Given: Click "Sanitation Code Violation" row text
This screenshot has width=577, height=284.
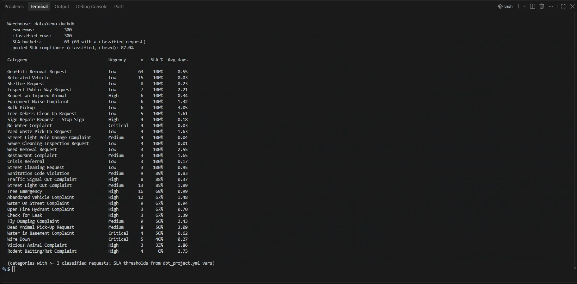Looking at the screenshot, I should 38,173.
